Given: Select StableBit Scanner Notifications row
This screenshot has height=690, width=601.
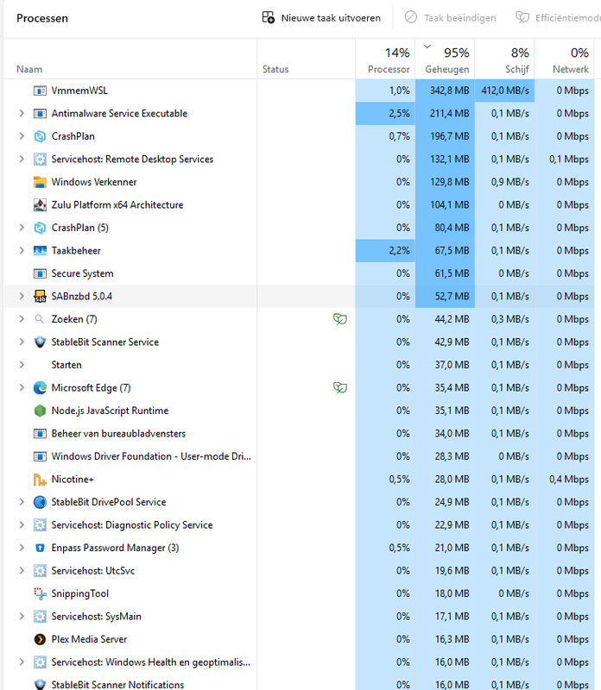Looking at the screenshot, I should pyautogui.click(x=299, y=684).
